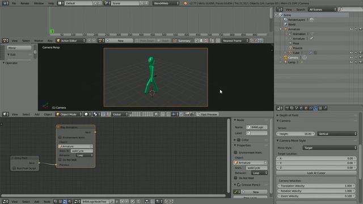Toggle Run From Script checkbox in the Entry Point node

click(14, 168)
